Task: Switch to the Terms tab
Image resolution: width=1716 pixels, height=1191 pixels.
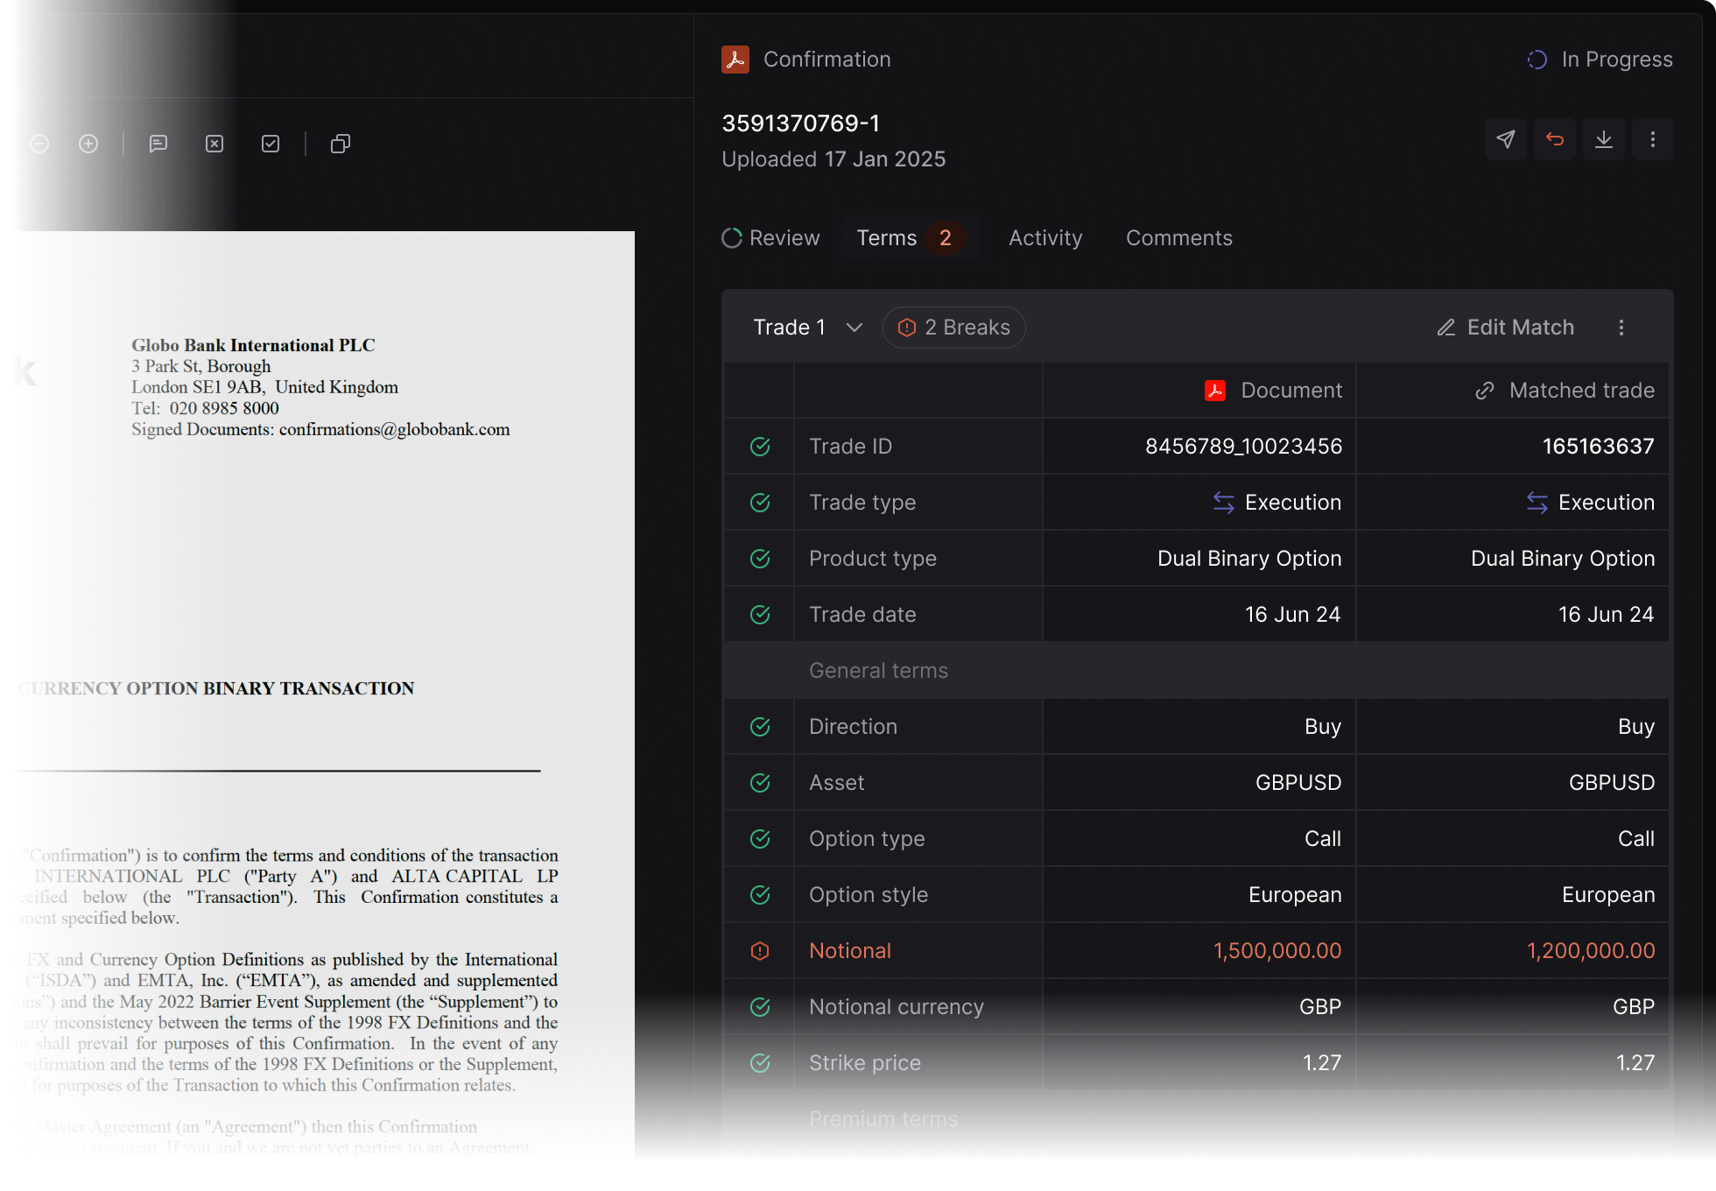Action: [x=911, y=238]
